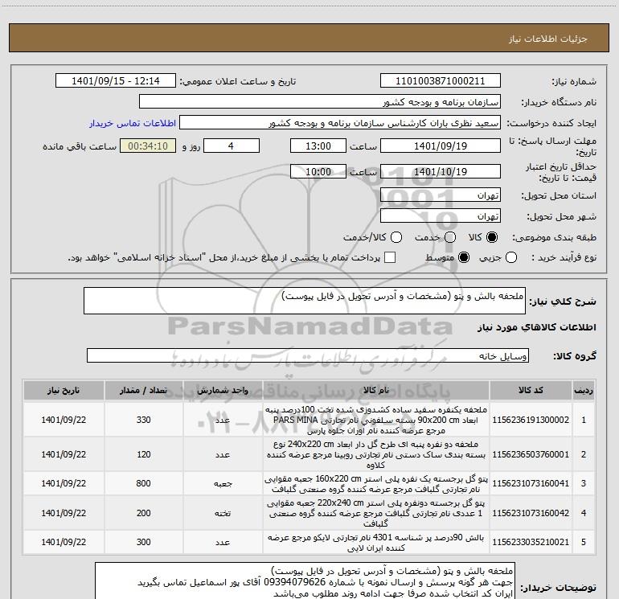This screenshot has width=619, height=599.
Task: Click the announcement date field 1401/09/15 - 12:14
Action: pos(116,80)
